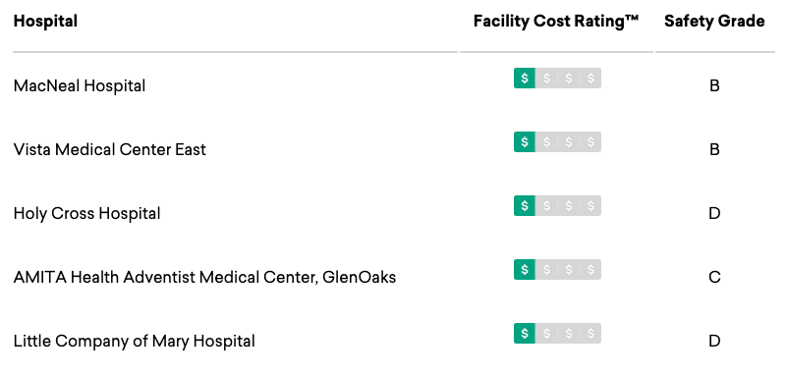This screenshot has height=376, width=786.
Task: Sort by Facility Cost Rating header
Action: point(556,21)
